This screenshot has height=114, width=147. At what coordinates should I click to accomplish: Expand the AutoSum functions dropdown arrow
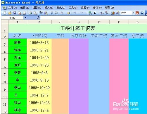coord(98,13)
